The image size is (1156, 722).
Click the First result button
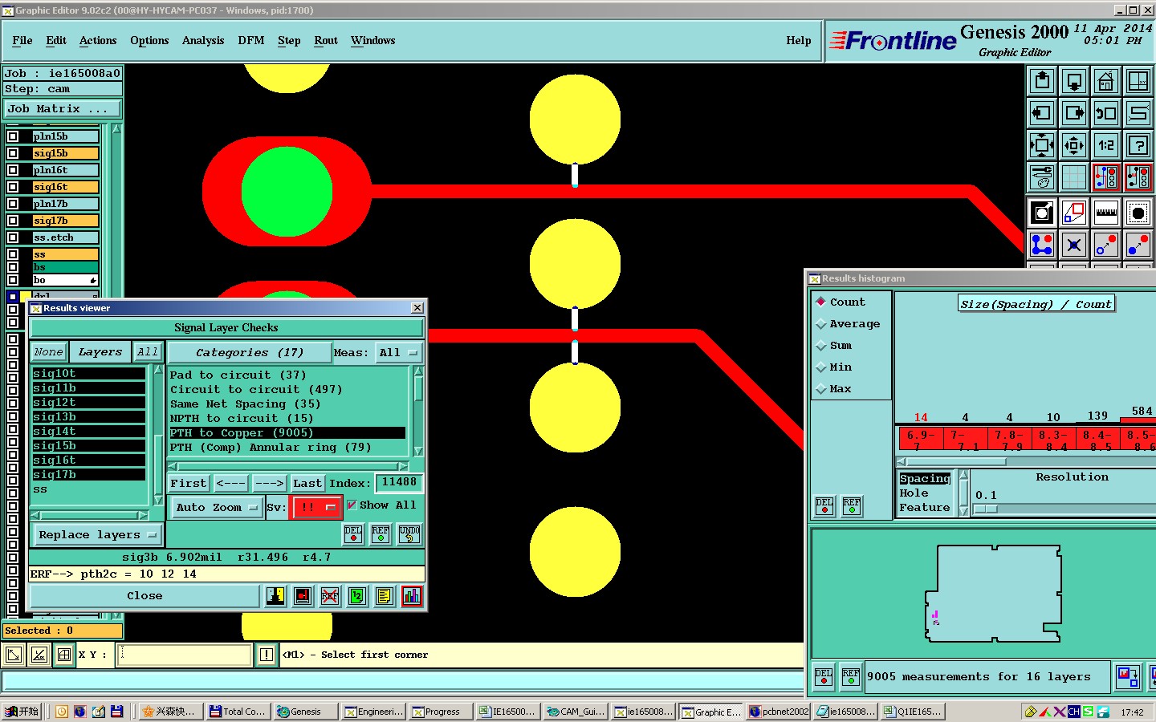coord(189,483)
